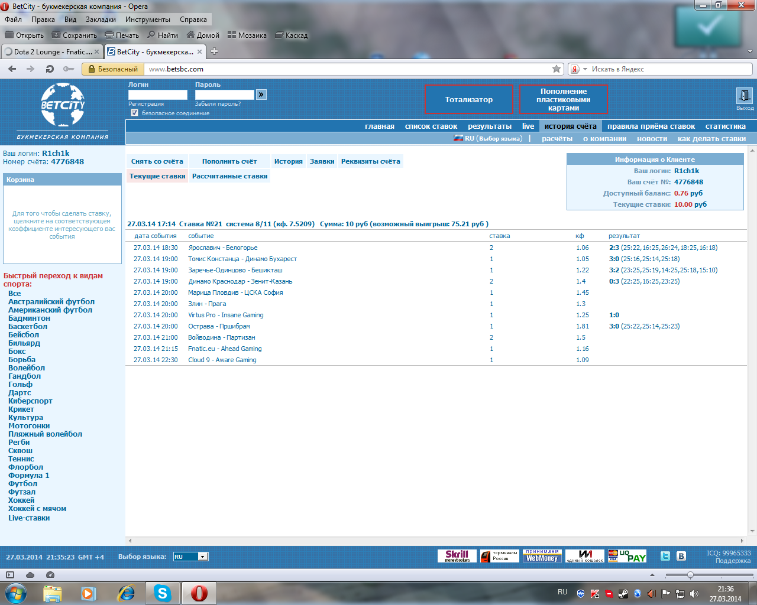This screenshot has width=757, height=605.
Task: Open a new browser tab
Action: coord(215,51)
